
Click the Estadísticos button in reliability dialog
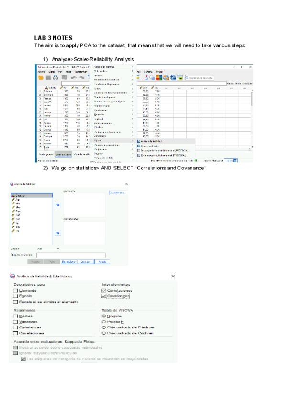point(117,192)
